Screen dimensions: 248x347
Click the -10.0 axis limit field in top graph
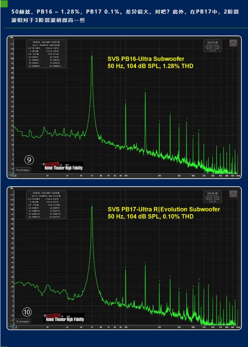pos(11,175)
